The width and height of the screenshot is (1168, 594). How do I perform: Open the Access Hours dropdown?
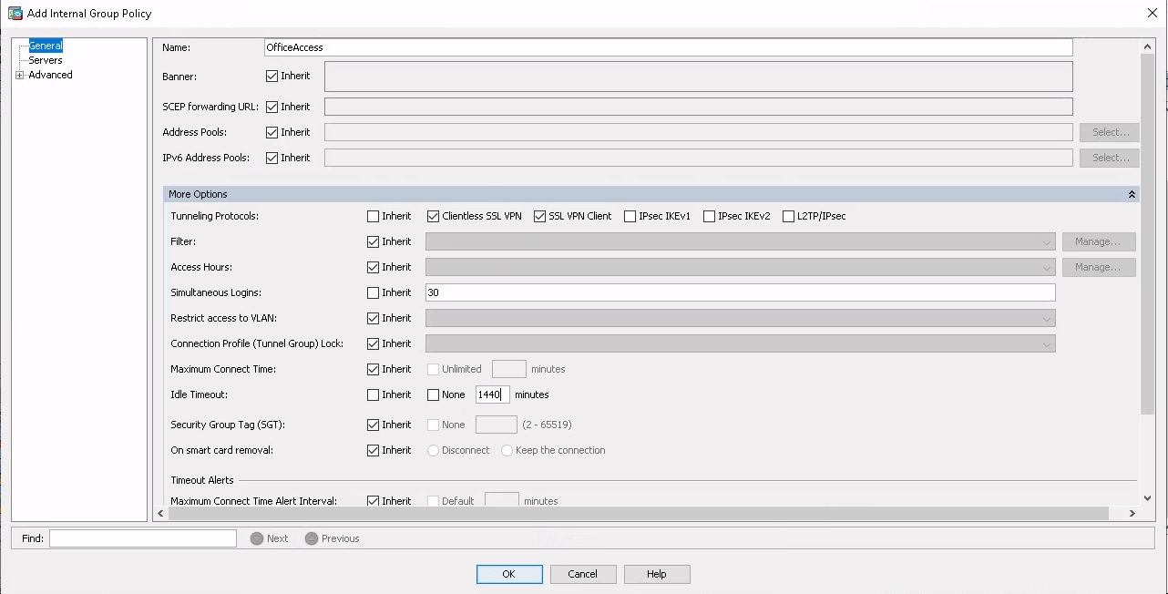pyautogui.click(x=1046, y=267)
